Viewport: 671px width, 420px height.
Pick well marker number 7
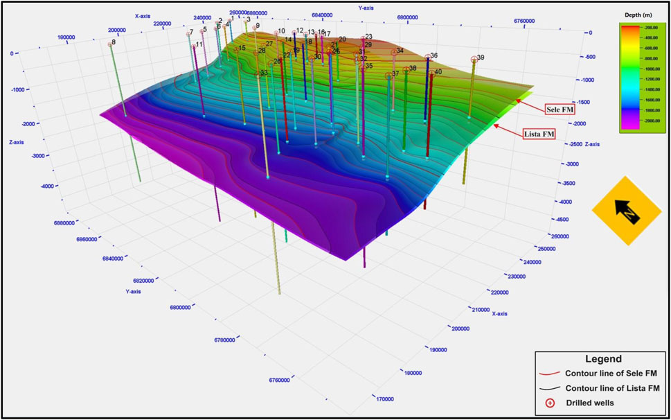tap(188, 34)
